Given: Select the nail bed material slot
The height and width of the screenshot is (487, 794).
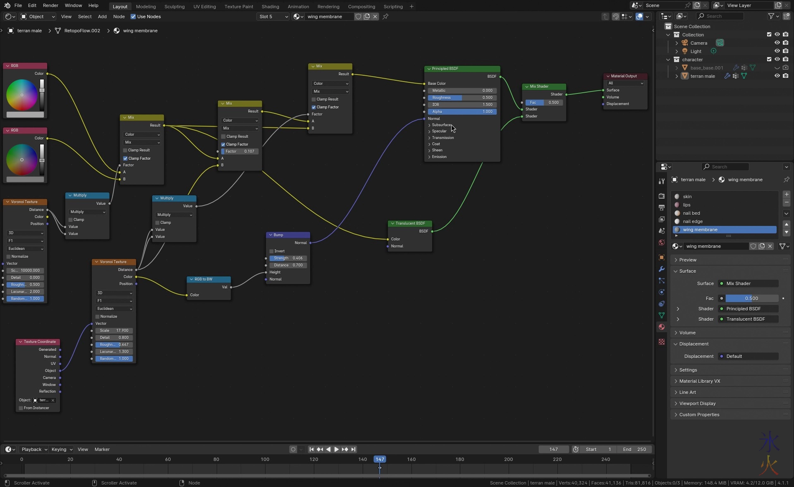Looking at the screenshot, I should (x=691, y=213).
